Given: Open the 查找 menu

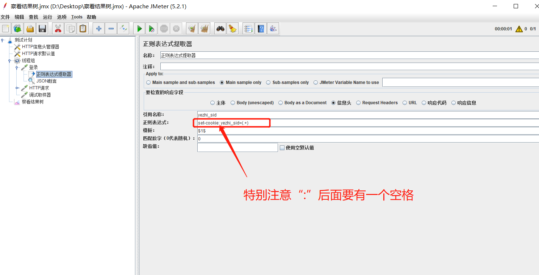Looking at the screenshot, I should [33, 17].
